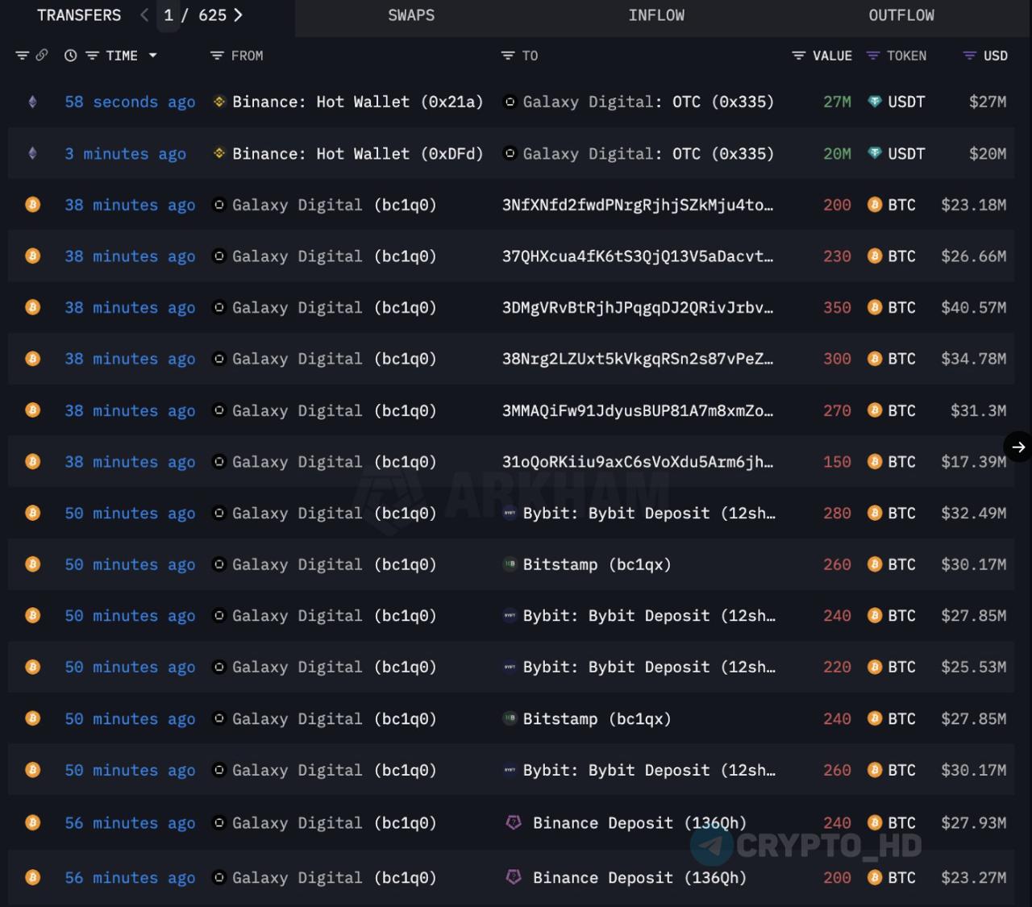
Task: Open address 3DMgVRvBtRjhJPqgqDJ2QRivJrbv…
Action: pos(638,308)
